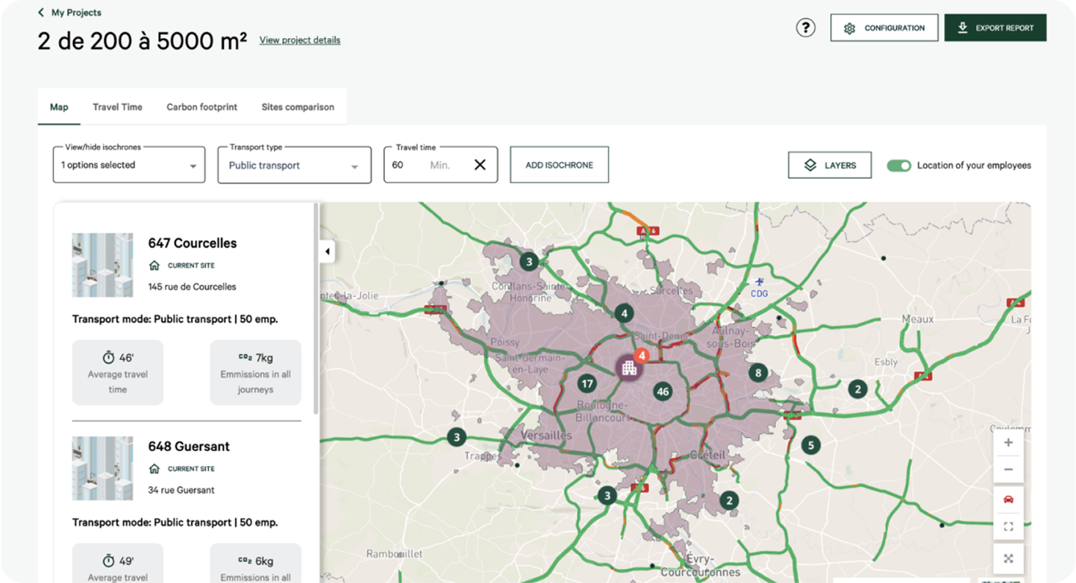Open the Carbon footprint tab
Screen dimensions: 1076x583
click(x=201, y=107)
